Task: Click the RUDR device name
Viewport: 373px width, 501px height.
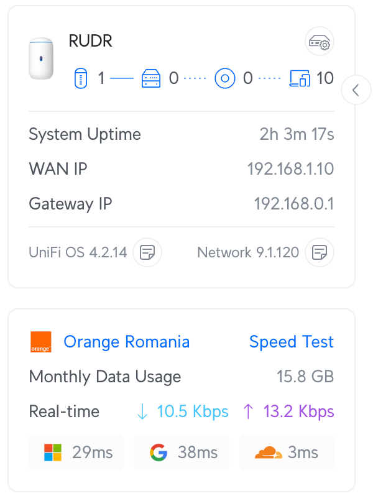Action: point(91,42)
